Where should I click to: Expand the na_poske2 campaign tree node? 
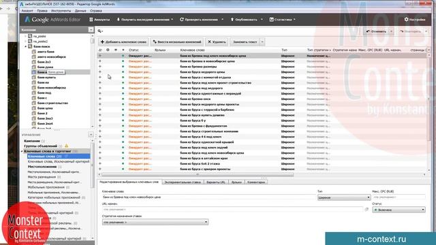point(26,42)
